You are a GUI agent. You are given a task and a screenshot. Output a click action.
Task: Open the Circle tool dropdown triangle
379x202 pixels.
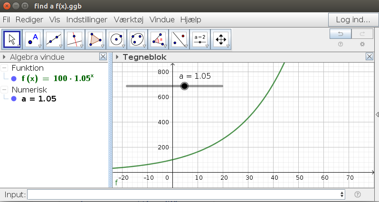coord(123,46)
